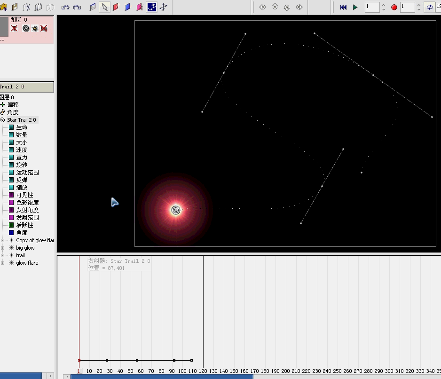Toggle the emitter ring icon on layer 0
This screenshot has width=441, height=379.
[26, 28]
